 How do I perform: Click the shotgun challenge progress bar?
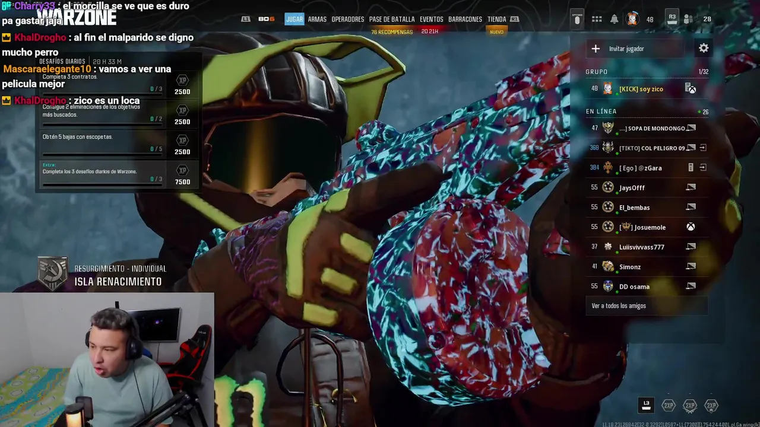pyautogui.click(x=102, y=154)
